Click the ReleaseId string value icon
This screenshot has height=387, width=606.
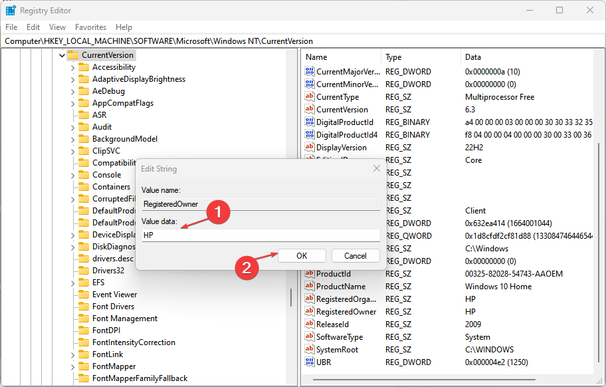[x=309, y=324]
